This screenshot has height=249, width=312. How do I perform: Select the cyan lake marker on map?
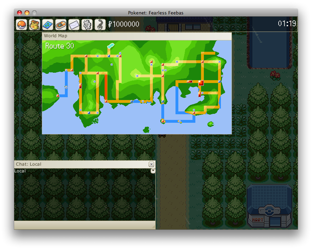point(111,46)
